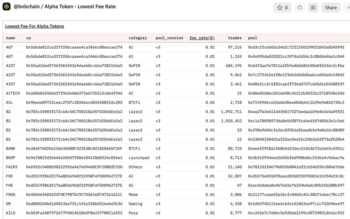This screenshot has height=219, width=350.
Task: Click the Perp category cell
Action: tap(133, 213)
